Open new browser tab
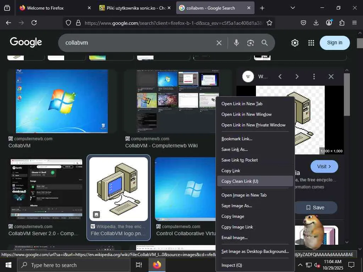 [262, 8]
